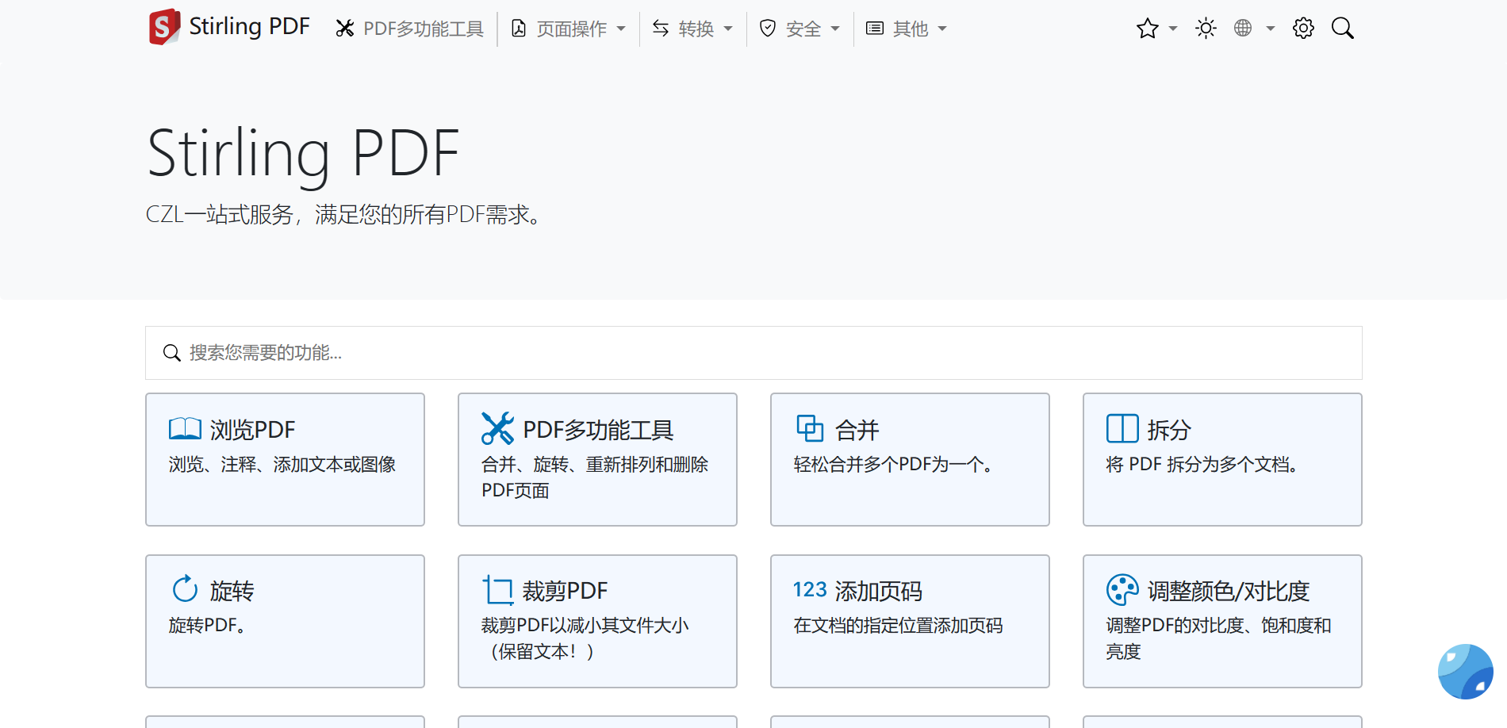Click the search field 搜索您需要的功能
This screenshot has height=728, width=1507.
click(753, 353)
